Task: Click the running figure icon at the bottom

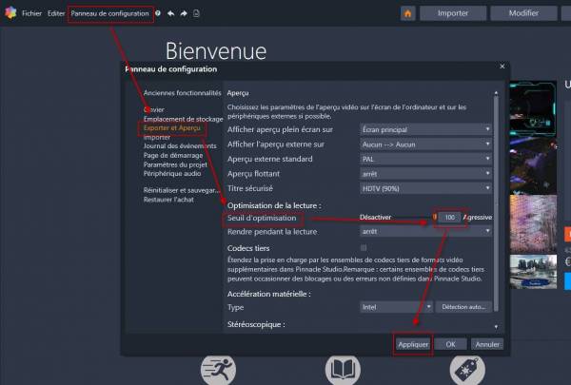Action: pyautogui.click(x=219, y=371)
